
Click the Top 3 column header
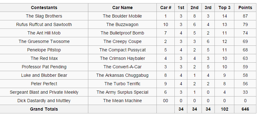225,8
